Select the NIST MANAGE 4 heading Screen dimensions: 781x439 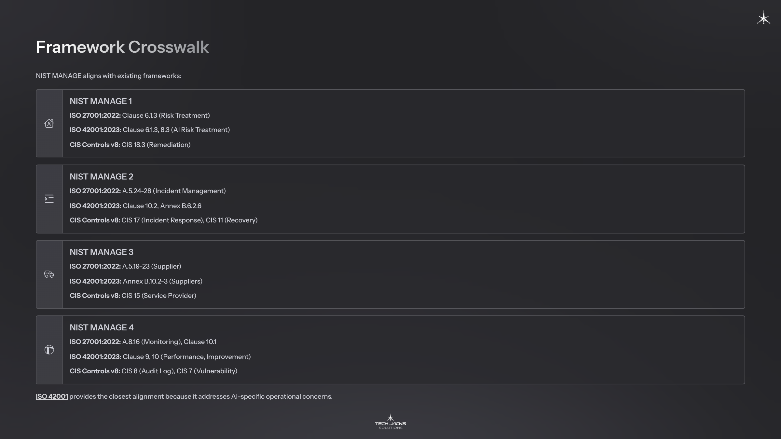click(x=102, y=327)
